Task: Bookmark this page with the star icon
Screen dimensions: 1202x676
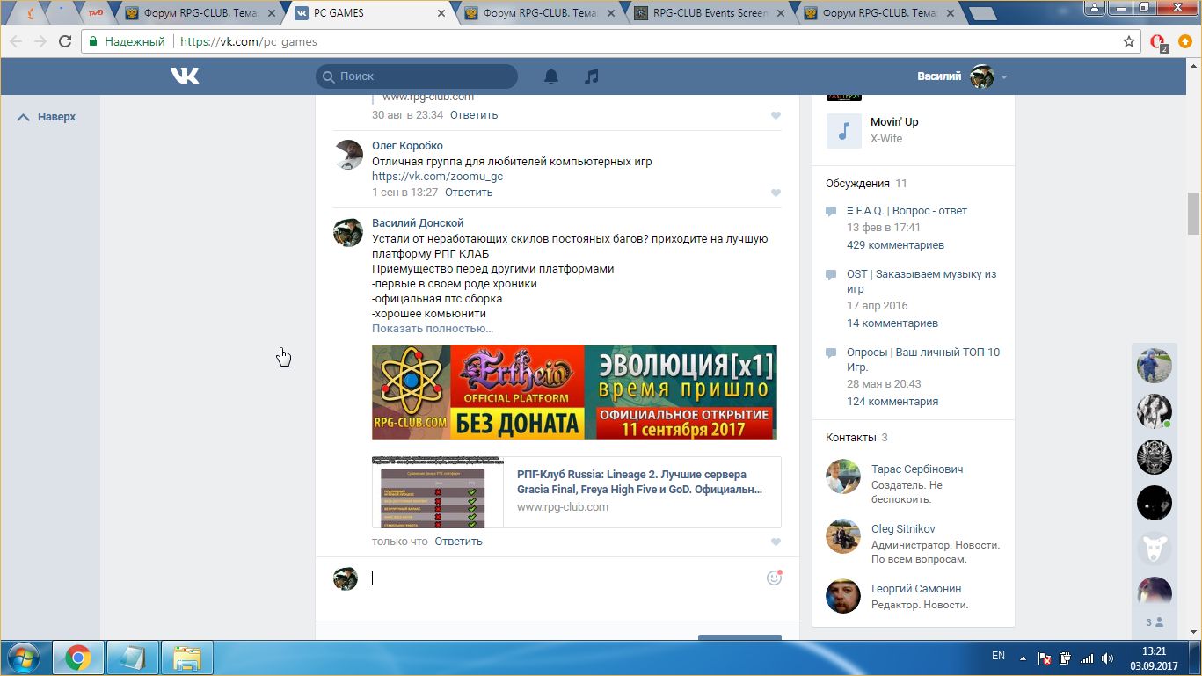Action: pos(1129,41)
